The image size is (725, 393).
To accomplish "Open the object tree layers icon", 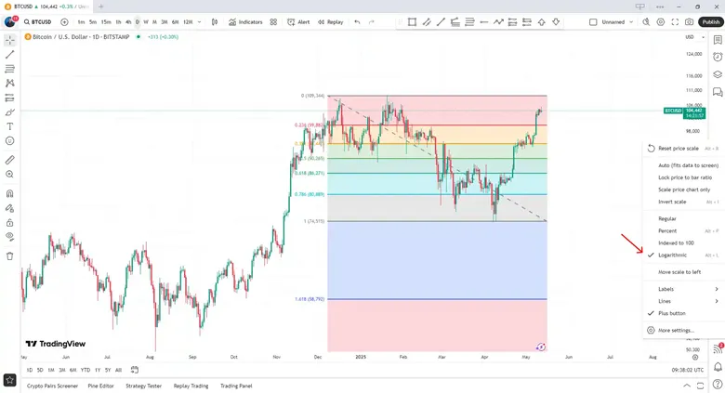I will [718, 74].
